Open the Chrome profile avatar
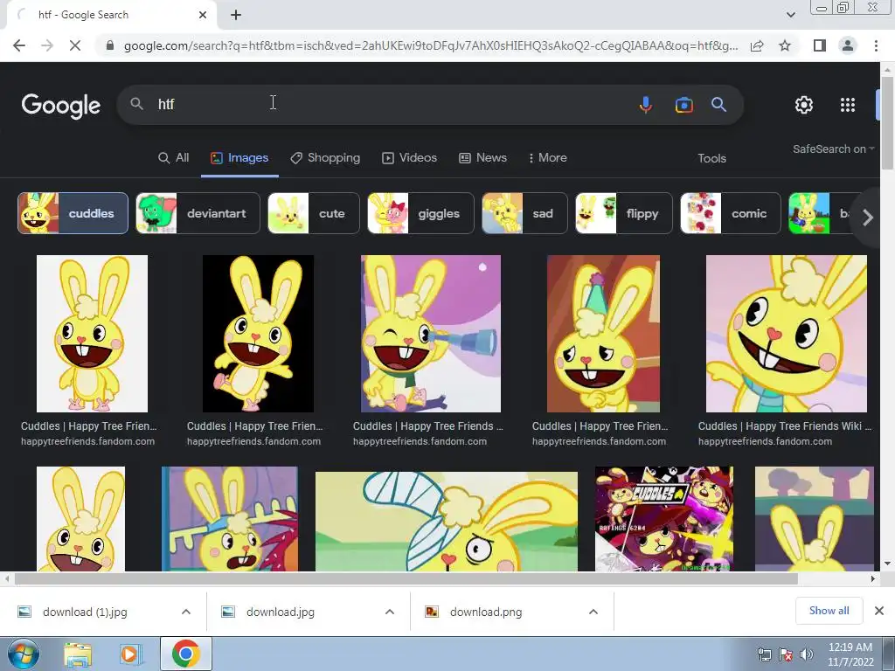The width and height of the screenshot is (895, 671). [x=848, y=45]
